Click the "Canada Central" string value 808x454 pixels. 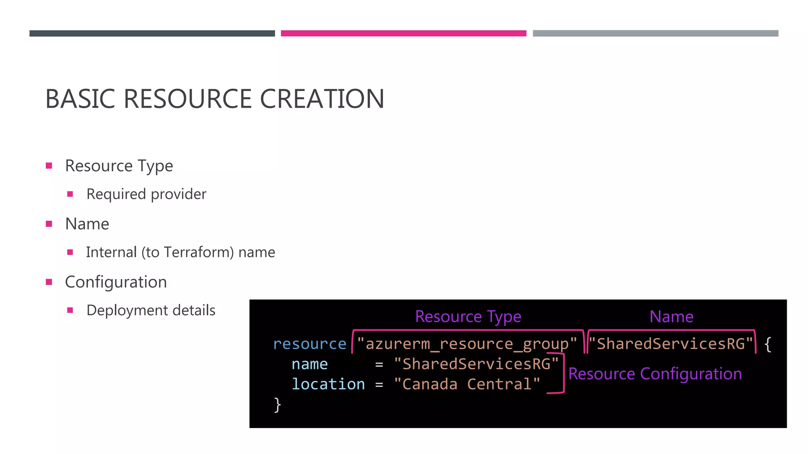467,384
